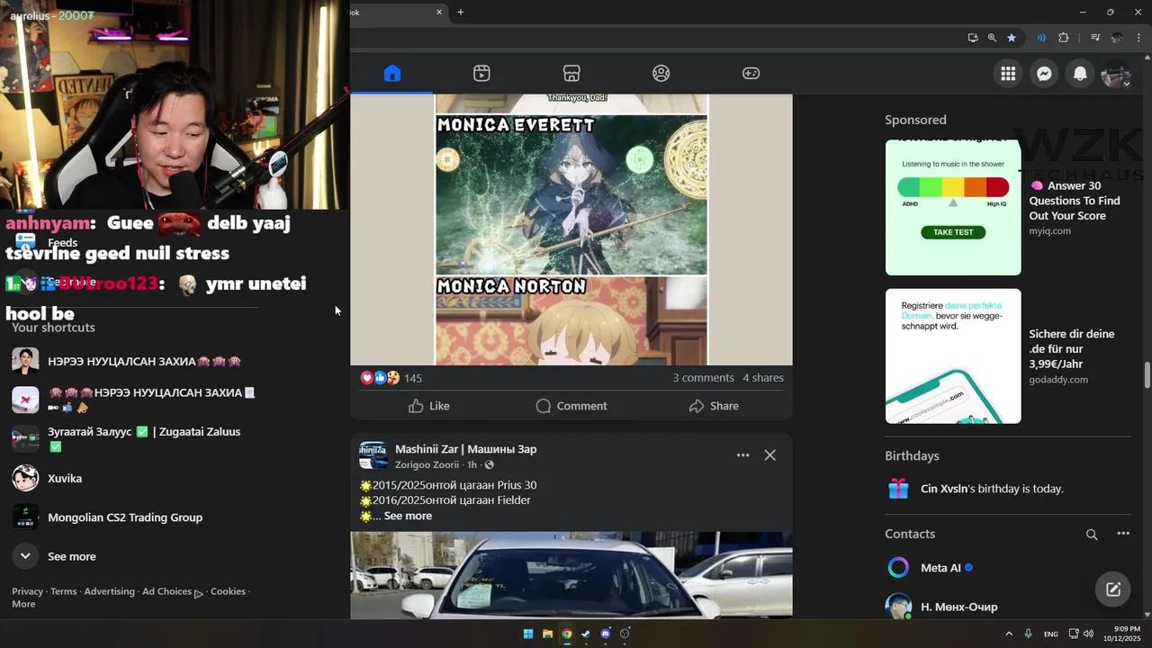Open the media control icon in Chrome toolbar
The width and height of the screenshot is (1152, 648).
pos(1095,38)
